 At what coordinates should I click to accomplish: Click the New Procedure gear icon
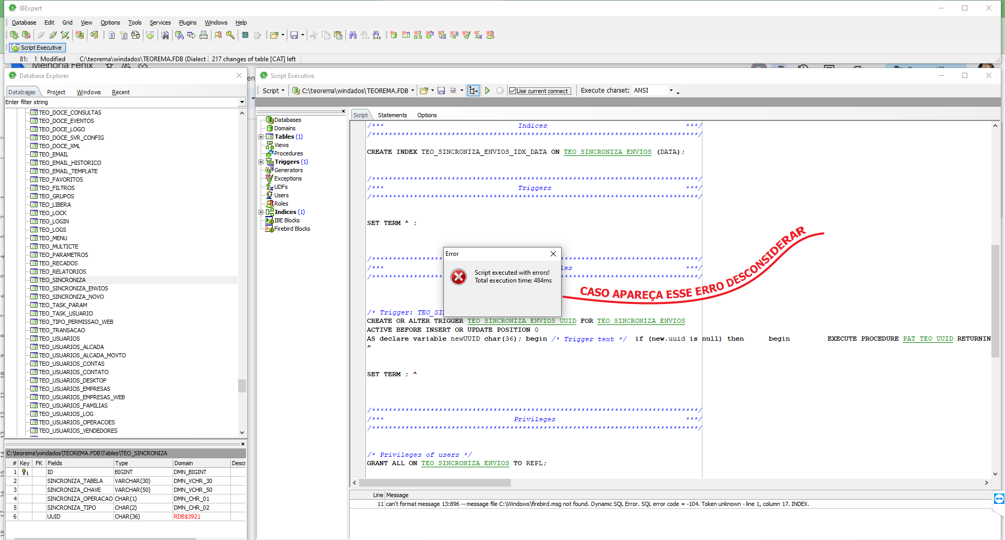pyautogui.click(x=430, y=35)
